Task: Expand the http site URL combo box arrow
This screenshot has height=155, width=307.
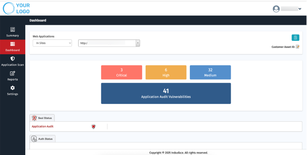Action: point(138,43)
